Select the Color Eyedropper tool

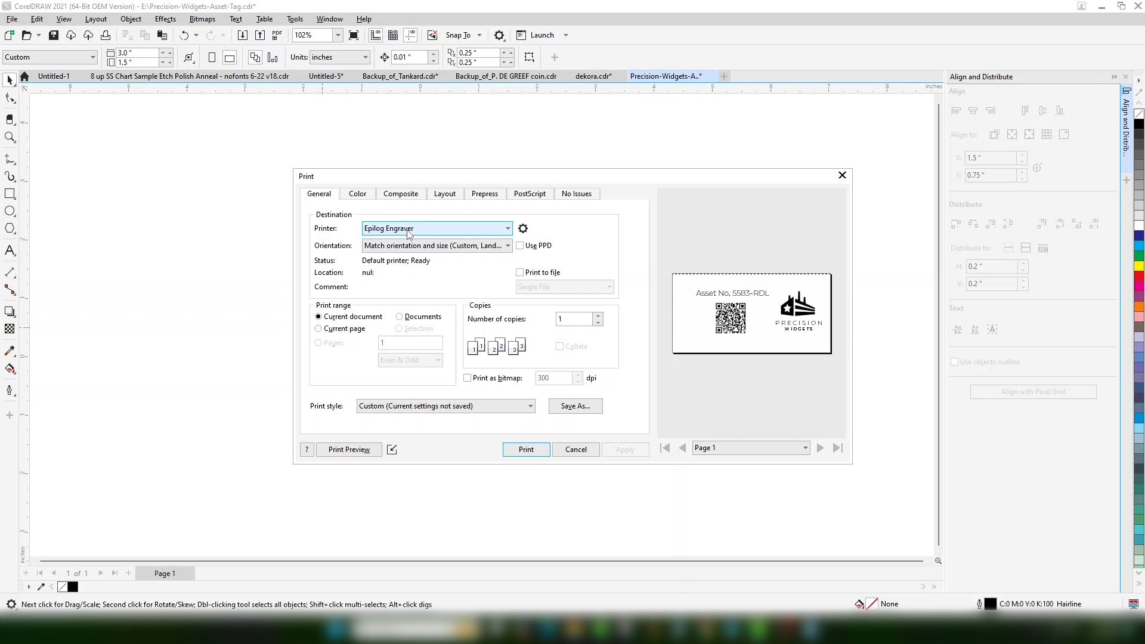point(10,351)
